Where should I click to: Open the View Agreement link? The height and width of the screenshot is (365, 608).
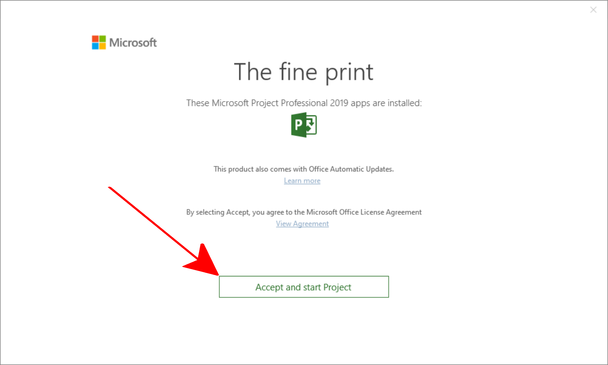[x=302, y=224]
